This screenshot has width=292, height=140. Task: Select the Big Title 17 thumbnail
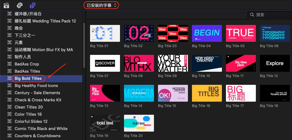241,93
